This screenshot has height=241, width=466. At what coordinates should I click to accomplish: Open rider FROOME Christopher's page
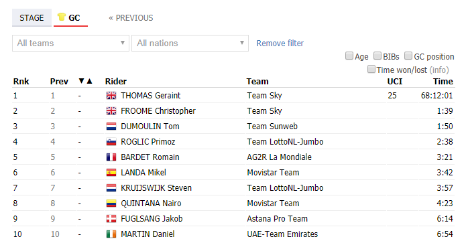click(x=158, y=111)
